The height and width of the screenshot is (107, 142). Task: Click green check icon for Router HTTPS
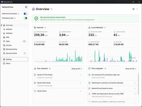tap(35, 75)
